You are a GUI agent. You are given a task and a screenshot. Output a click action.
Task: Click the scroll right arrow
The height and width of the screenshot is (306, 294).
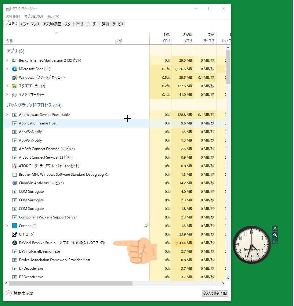point(223,283)
